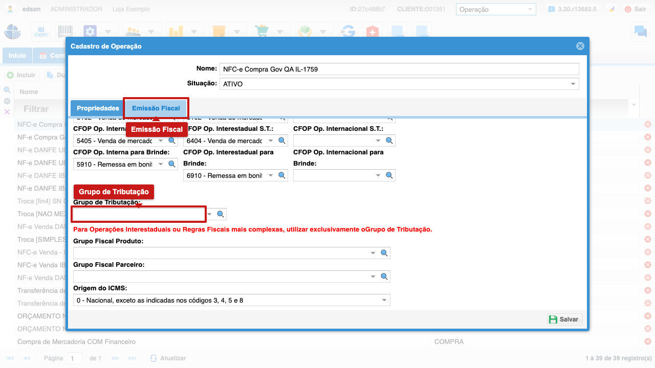Image resolution: width=655 pixels, height=368 pixels.
Task: Click the Grupo Fiscal Produto magnifier icon
Action: coord(384,253)
